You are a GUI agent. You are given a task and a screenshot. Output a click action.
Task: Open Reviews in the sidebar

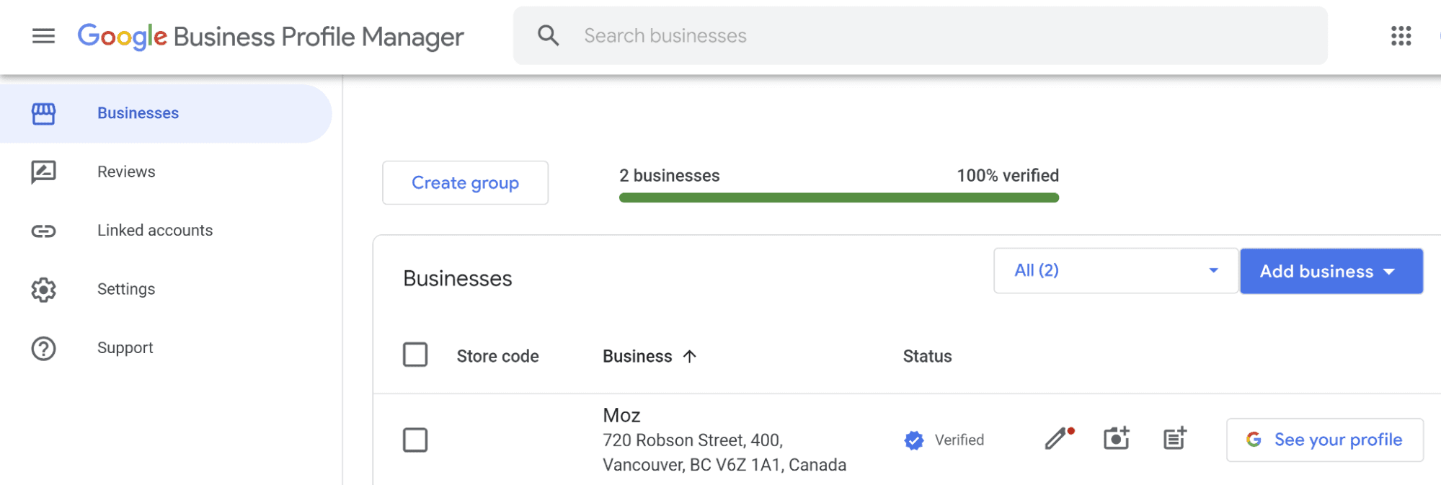[x=126, y=172]
